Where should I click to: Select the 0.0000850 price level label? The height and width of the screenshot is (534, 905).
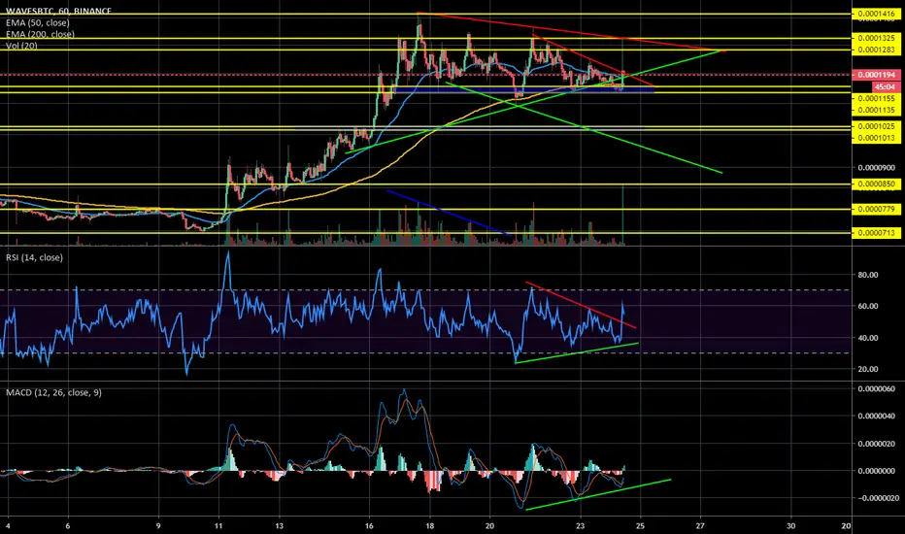[x=876, y=184]
